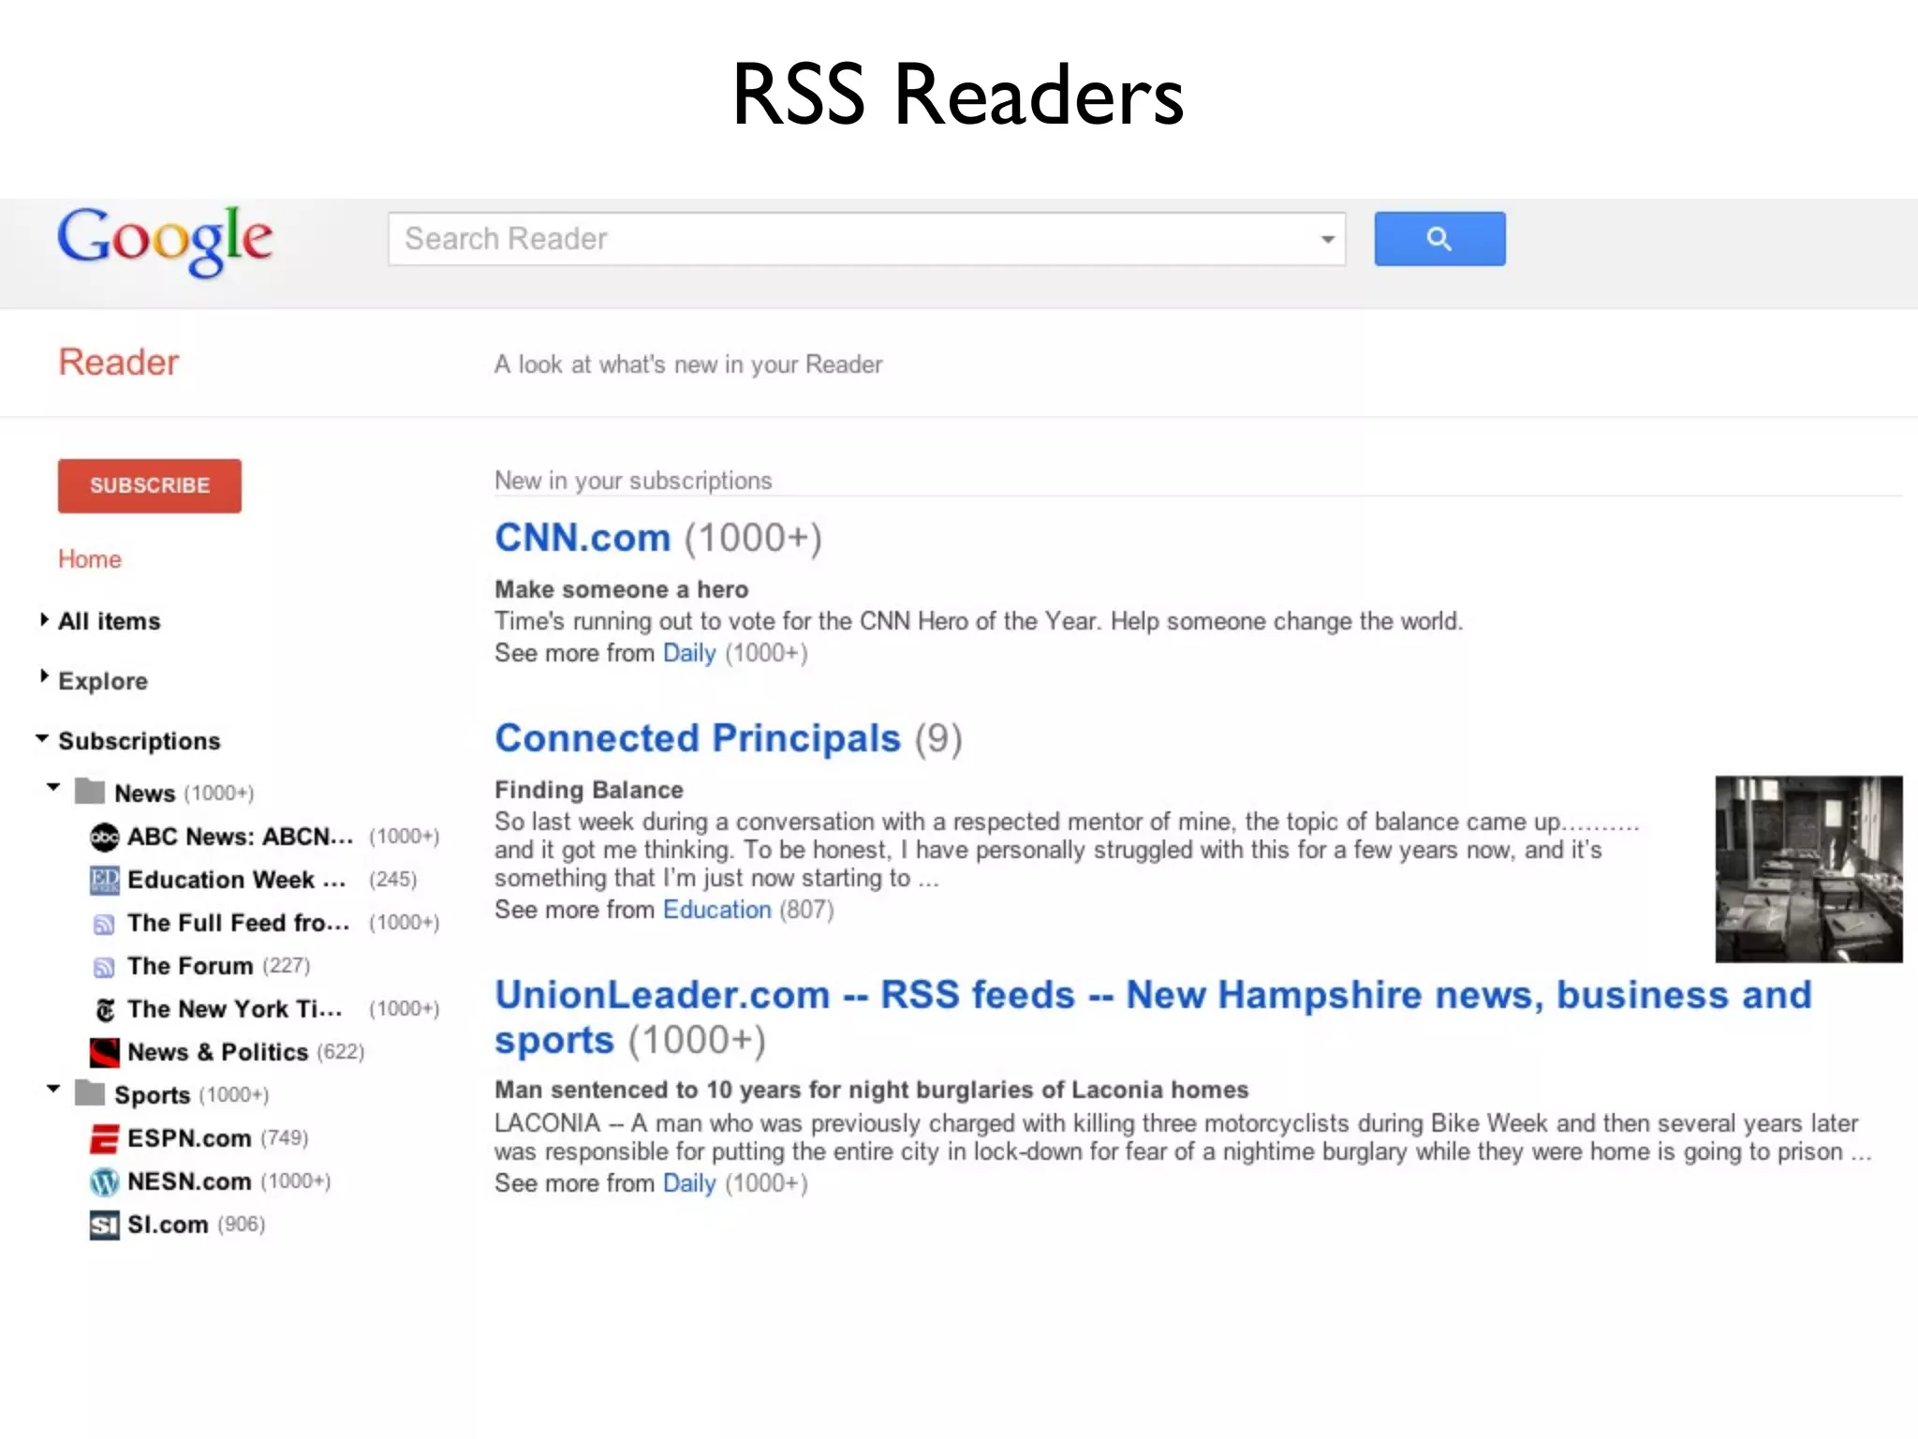The height and width of the screenshot is (1439, 1918).
Task: Focus the Search Reader input field
Action: click(866, 239)
